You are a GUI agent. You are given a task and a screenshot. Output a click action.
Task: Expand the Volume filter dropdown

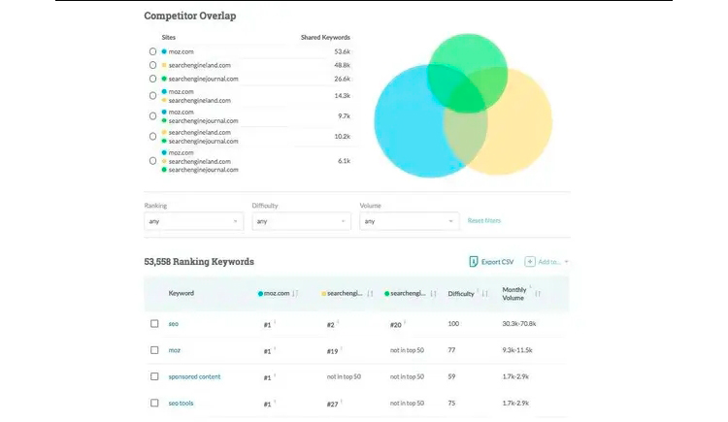(x=408, y=221)
